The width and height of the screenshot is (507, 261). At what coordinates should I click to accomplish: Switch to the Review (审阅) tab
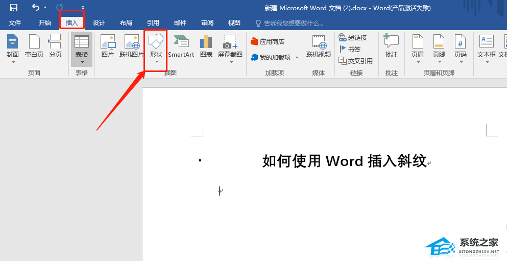click(207, 23)
